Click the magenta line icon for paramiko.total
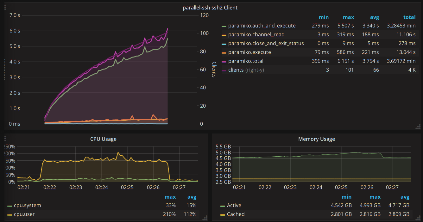The width and height of the screenshot is (423, 222). (224, 61)
